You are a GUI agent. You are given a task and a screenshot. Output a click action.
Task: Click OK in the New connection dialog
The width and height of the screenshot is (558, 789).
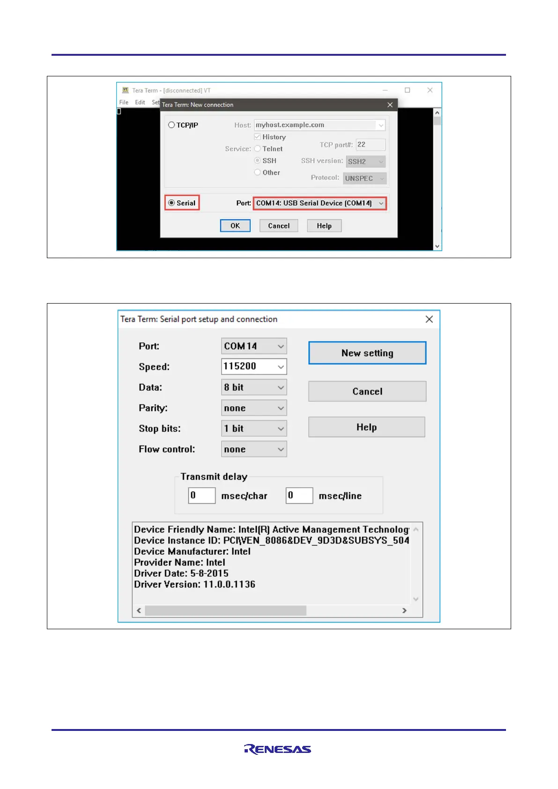tap(235, 226)
